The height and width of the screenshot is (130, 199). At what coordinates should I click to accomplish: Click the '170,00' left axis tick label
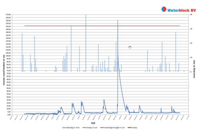8,15
